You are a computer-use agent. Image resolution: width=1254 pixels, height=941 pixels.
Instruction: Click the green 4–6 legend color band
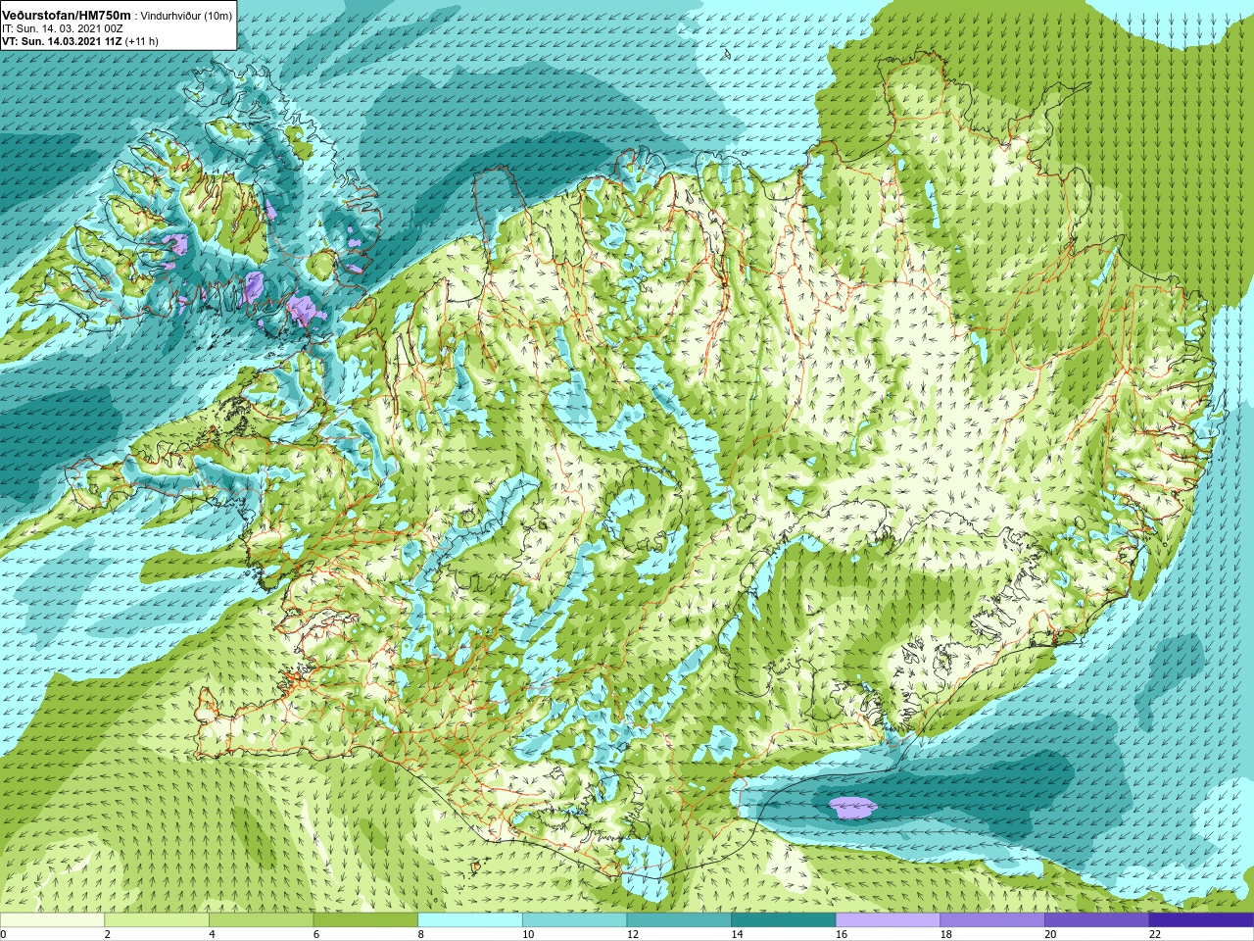tap(261, 919)
